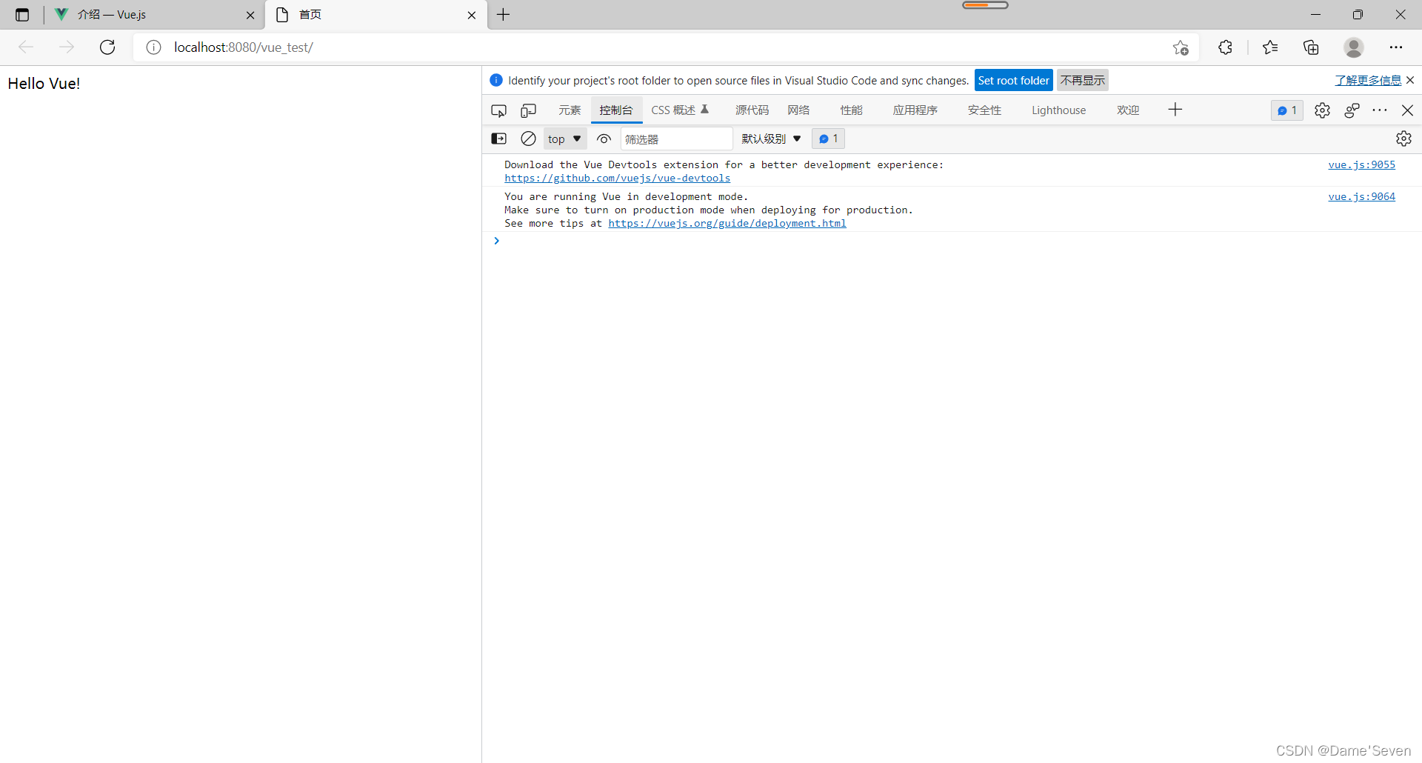Open user profile avatar

tap(1354, 47)
